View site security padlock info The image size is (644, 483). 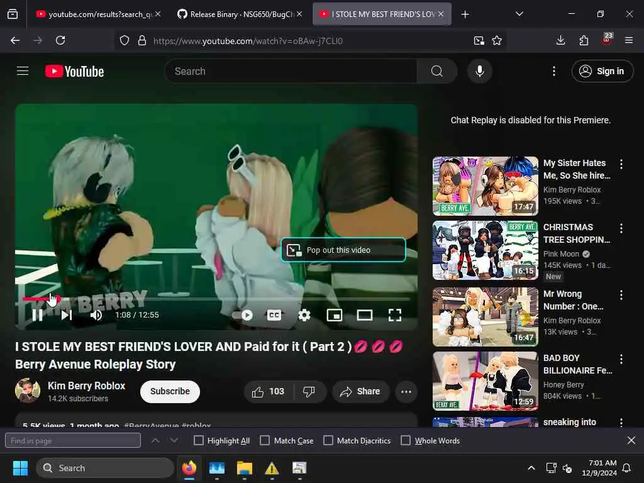tap(142, 40)
